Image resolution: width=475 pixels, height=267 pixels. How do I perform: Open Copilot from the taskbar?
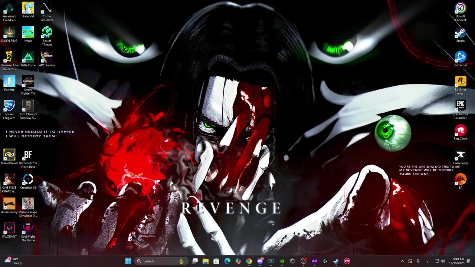click(238, 261)
